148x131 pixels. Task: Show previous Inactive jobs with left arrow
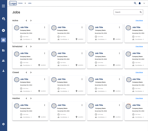26,98
